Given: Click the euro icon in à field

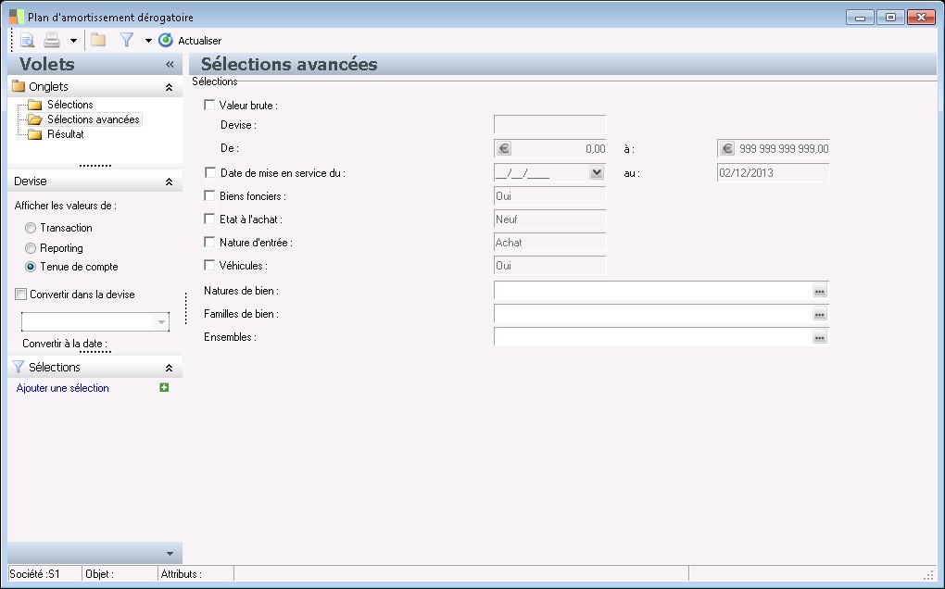Looking at the screenshot, I should (727, 148).
